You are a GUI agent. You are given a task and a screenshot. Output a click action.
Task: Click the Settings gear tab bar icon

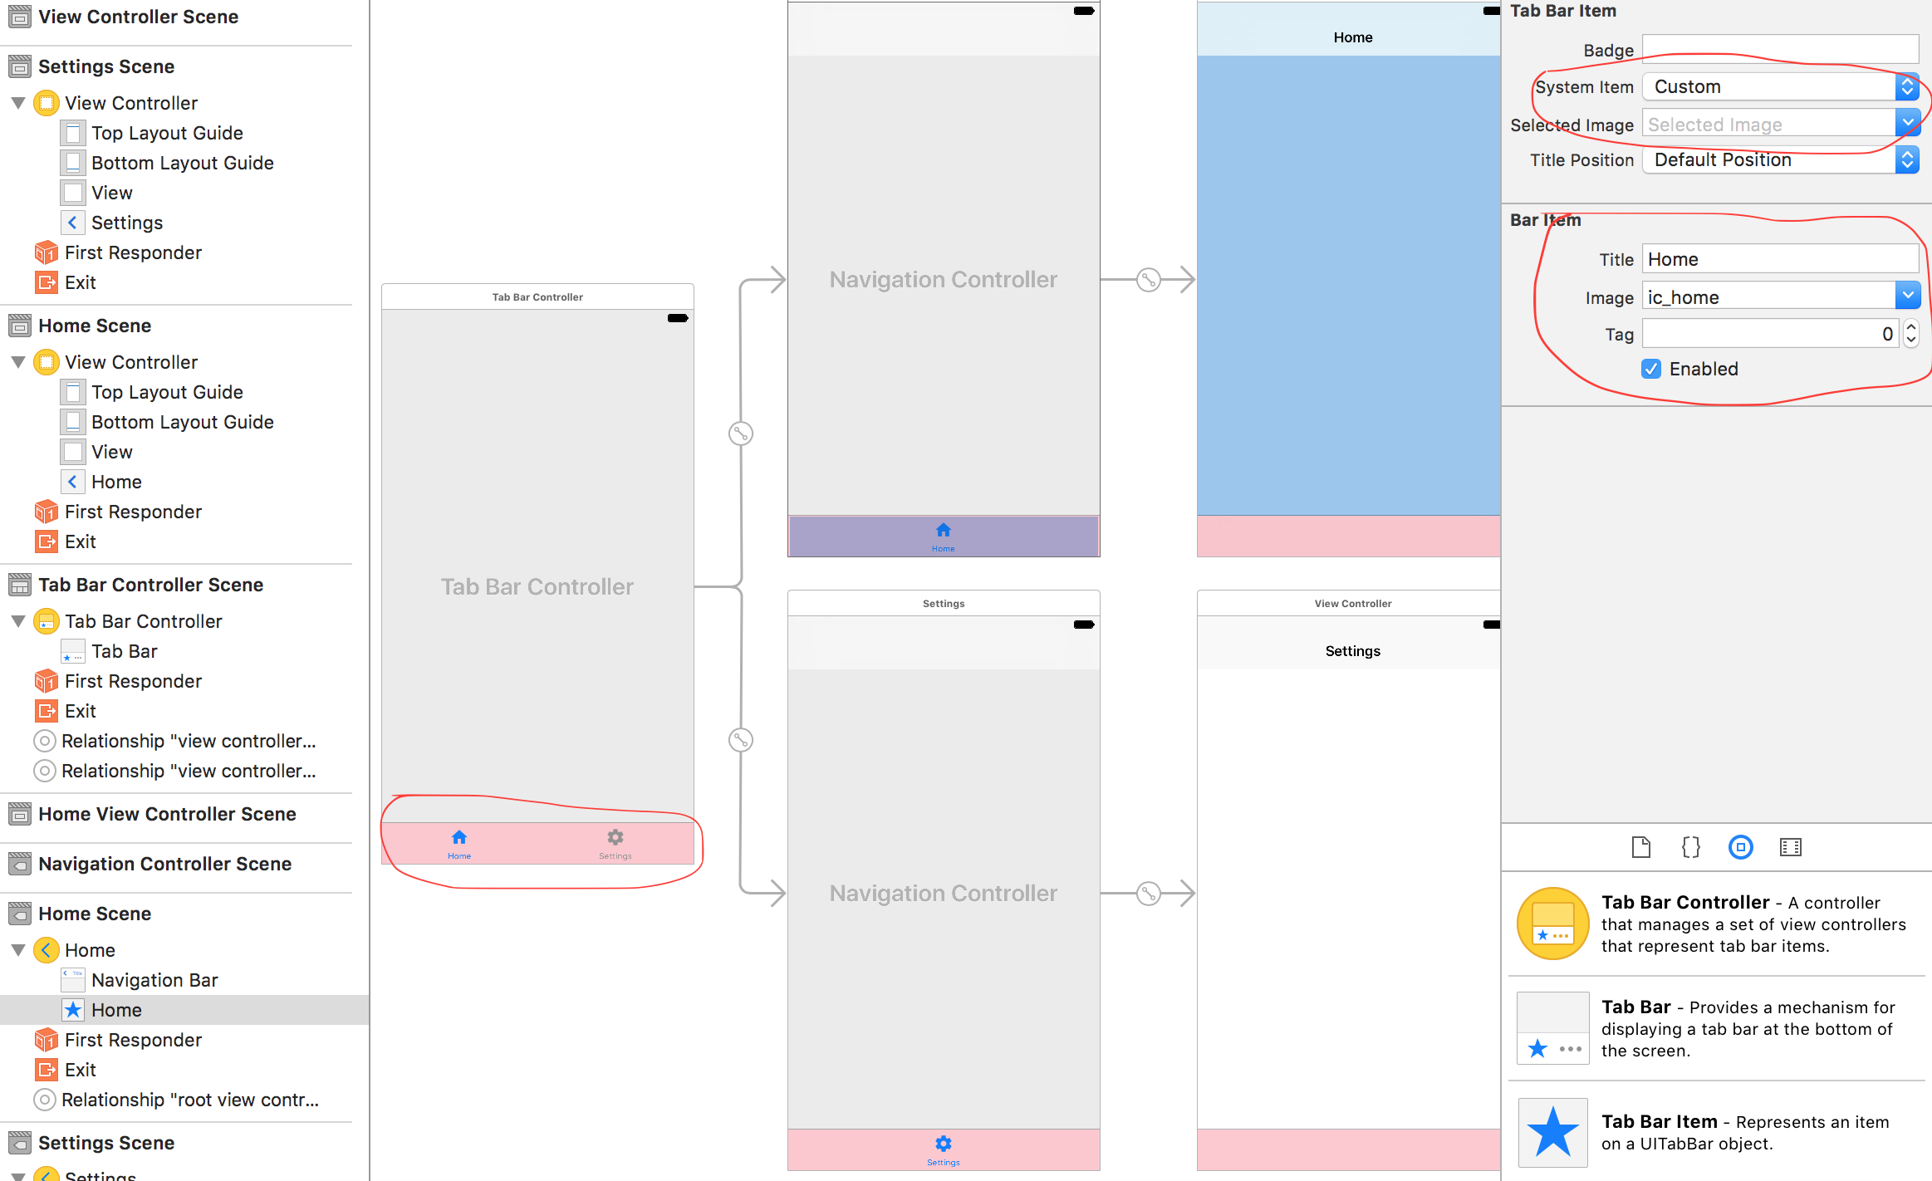[614, 836]
